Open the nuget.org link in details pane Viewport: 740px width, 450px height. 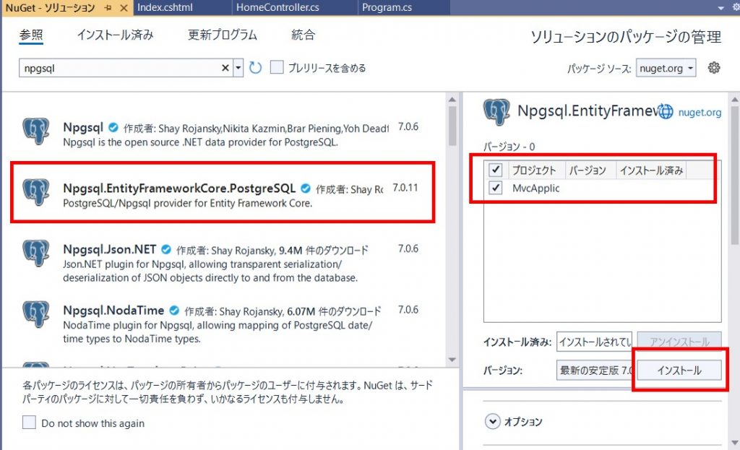click(x=700, y=112)
